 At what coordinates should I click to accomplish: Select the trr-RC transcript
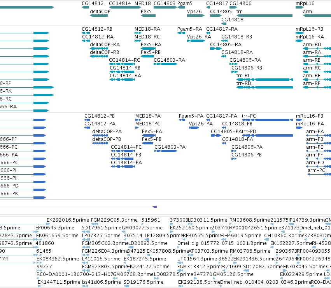(x=264, y=80)
